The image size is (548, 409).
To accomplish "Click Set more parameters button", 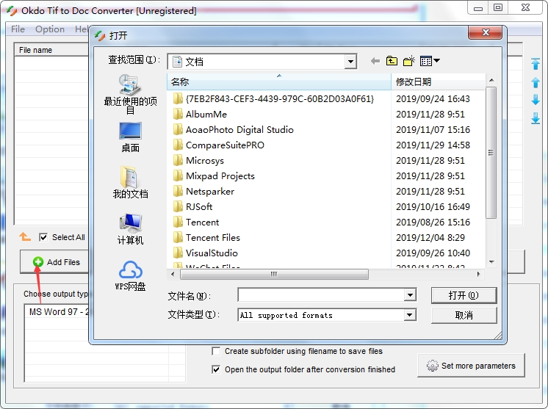I will click(471, 366).
